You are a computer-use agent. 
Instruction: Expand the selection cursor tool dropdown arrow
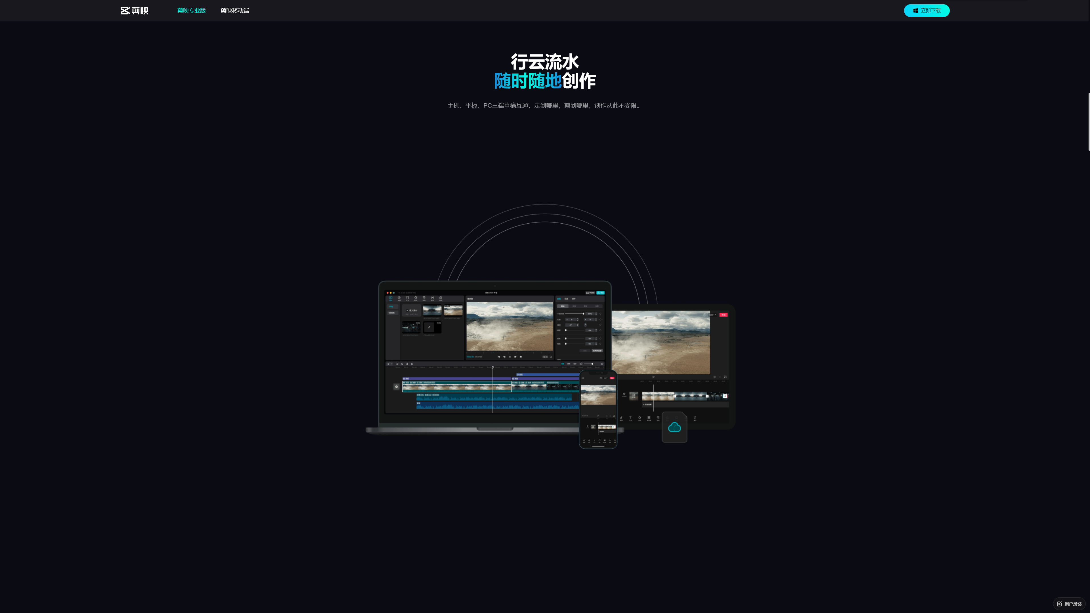(392, 364)
